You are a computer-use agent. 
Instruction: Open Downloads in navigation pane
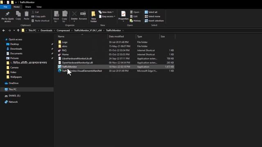tap(16, 49)
